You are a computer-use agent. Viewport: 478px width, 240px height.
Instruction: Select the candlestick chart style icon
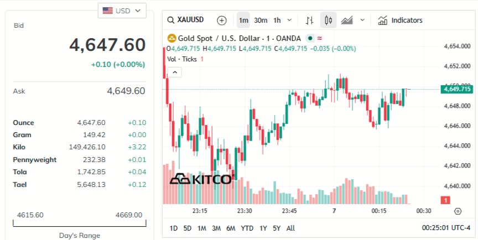point(328,20)
